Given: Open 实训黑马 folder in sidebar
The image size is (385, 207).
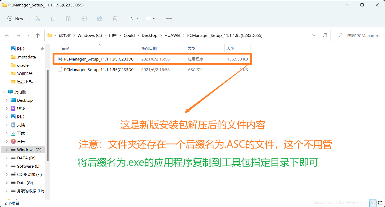Looking at the screenshot, I should (x=25, y=73).
